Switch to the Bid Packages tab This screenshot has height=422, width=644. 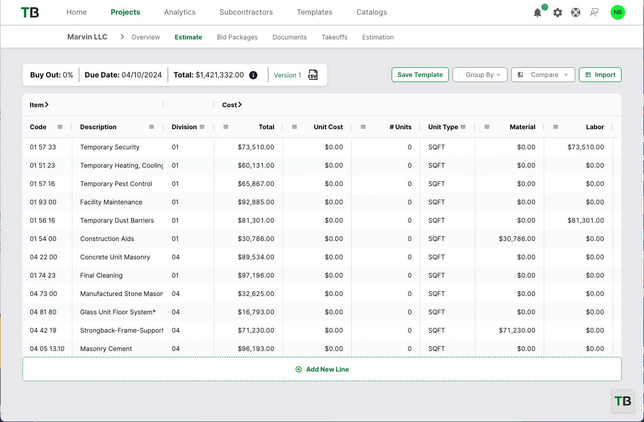coord(237,37)
